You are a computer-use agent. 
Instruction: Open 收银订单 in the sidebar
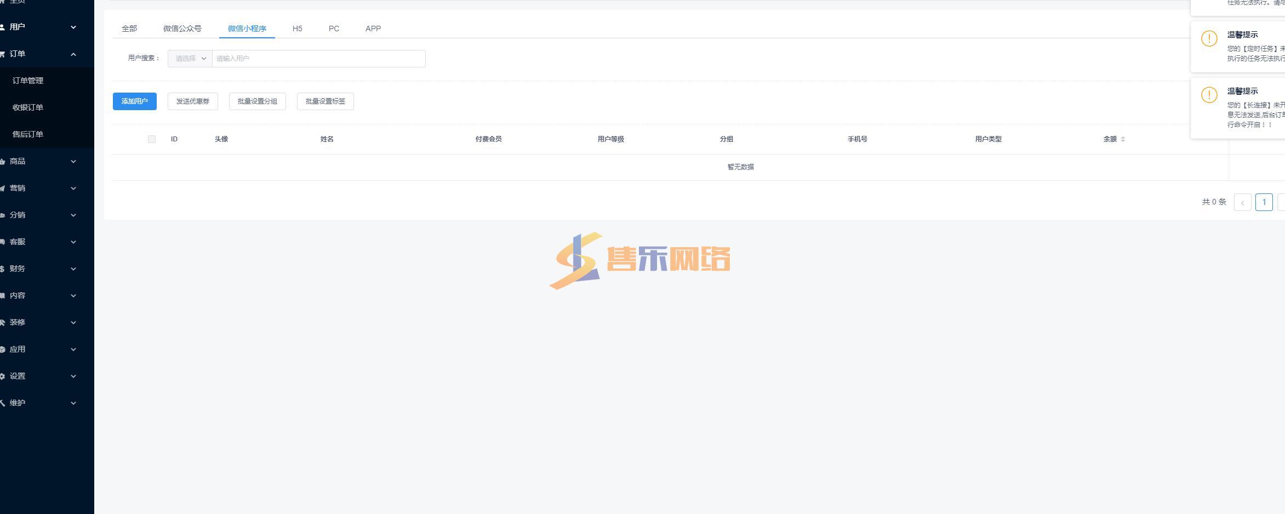[x=28, y=107]
